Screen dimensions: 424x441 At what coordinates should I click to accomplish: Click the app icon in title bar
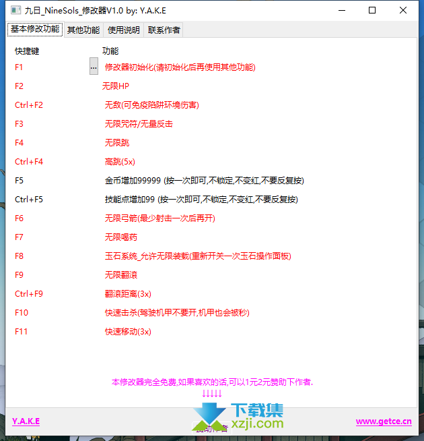(x=15, y=10)
